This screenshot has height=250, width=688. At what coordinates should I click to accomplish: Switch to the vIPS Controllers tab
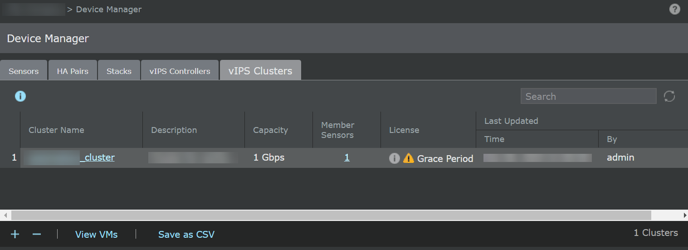coord(180,70)
